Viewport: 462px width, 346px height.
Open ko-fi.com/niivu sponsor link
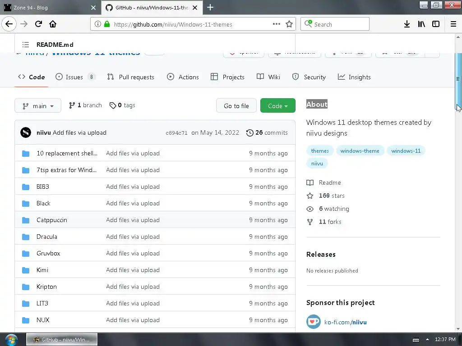pyautogui.click(x=345, y=322)
